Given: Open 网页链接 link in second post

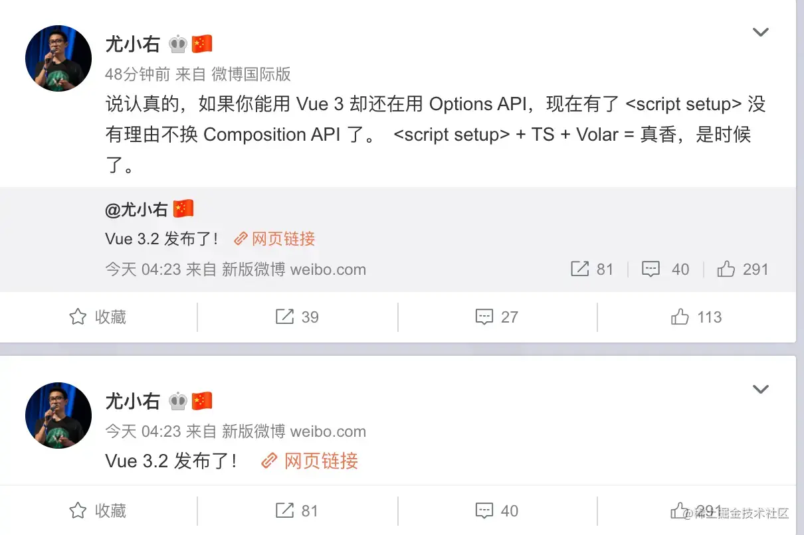Looking at the screenshot, I should pos(310,461).
